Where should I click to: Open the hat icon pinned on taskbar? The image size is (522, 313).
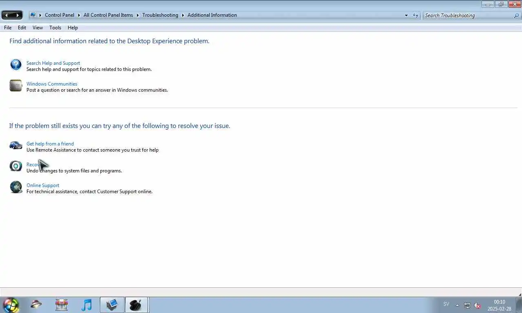[x=36, y=305]
